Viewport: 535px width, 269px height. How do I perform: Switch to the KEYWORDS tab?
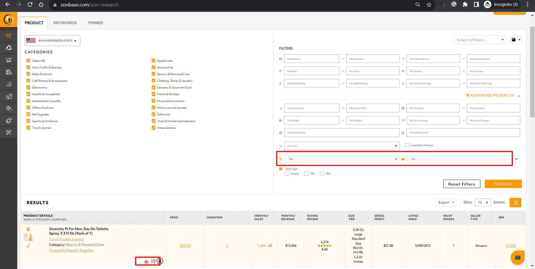[65, 23]
